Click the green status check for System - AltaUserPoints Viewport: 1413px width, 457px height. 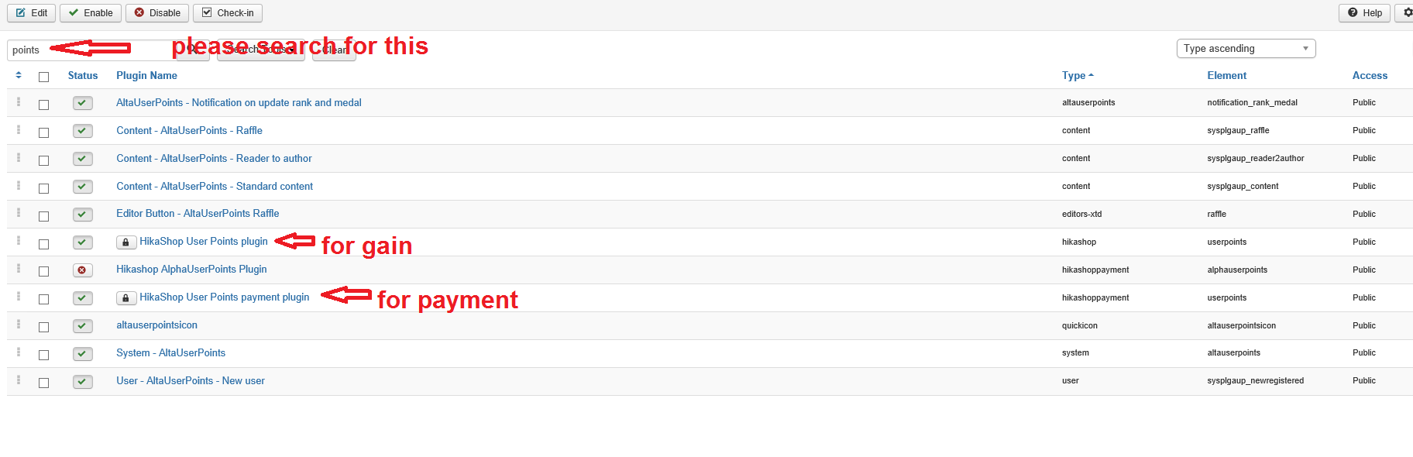coord(82,354)
